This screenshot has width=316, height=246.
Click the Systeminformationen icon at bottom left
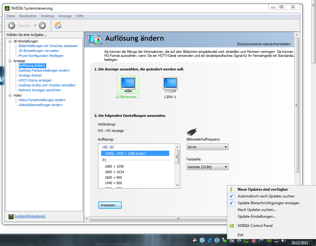coord(11,216)
